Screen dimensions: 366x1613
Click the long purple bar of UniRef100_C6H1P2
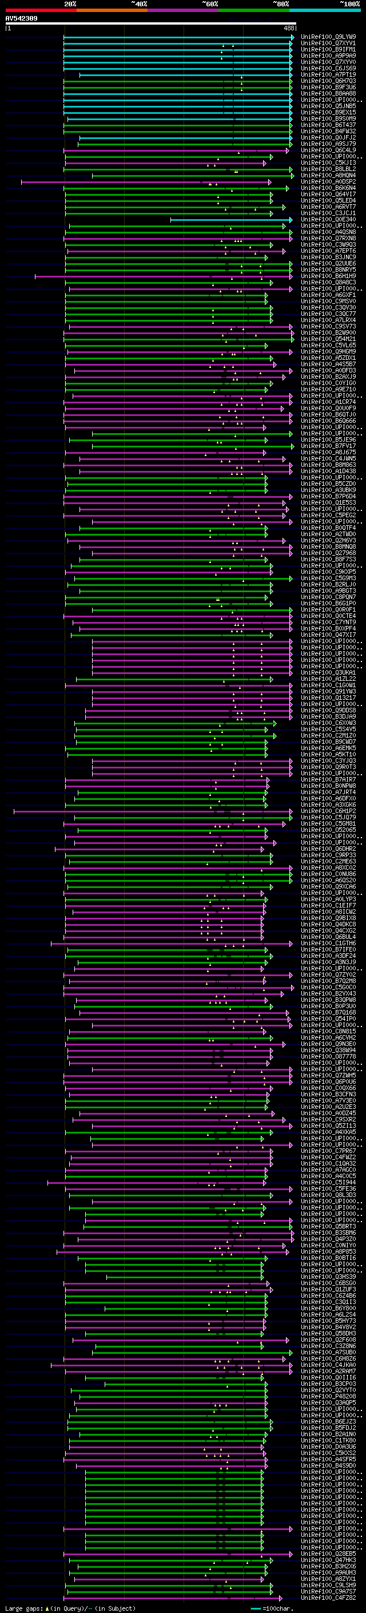(x=153, y=811)
